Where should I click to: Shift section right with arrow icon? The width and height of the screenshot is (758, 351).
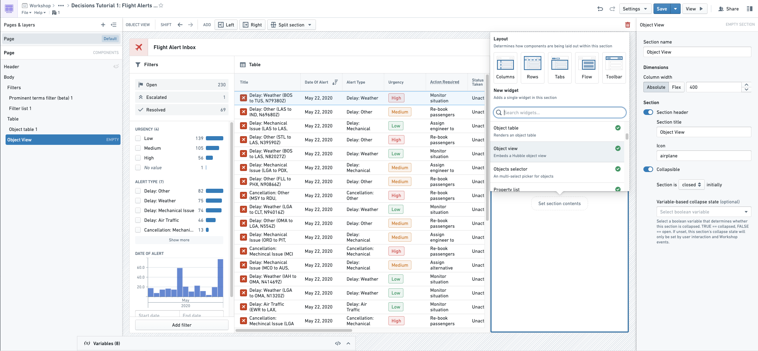tap(191, 25)
